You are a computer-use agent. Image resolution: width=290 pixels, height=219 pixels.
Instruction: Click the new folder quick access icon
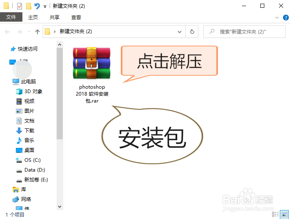tap(29, 6)
